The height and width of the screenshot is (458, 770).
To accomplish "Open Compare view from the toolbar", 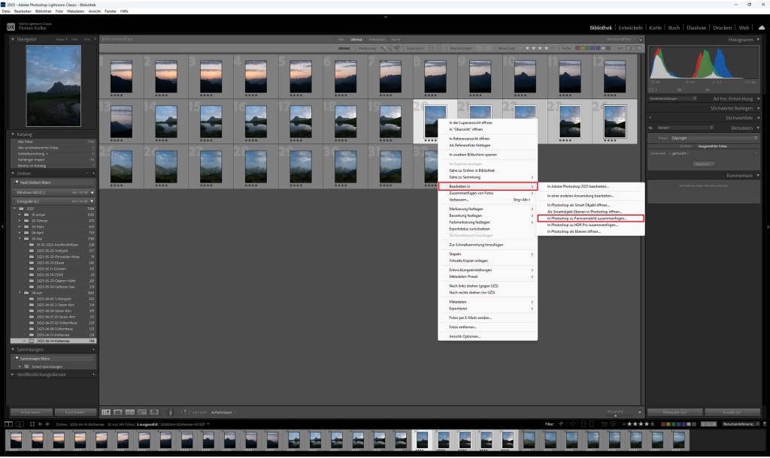I will [x=129, y=412].
